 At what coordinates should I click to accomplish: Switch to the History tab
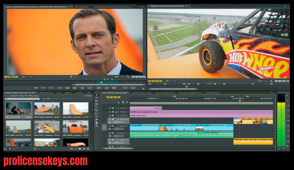pos(79,93)
